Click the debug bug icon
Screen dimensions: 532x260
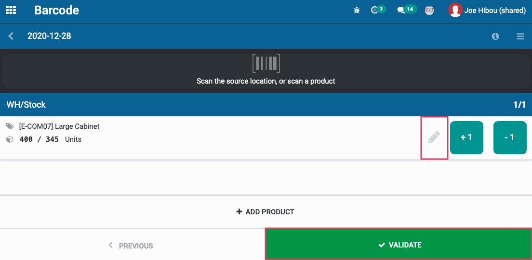pyautogui.click(x=357, y=11)
